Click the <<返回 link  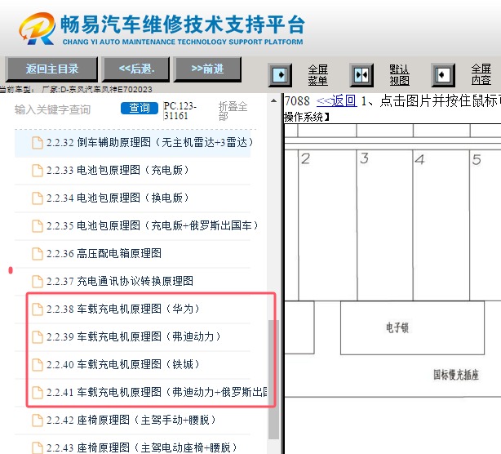point(336,101)
